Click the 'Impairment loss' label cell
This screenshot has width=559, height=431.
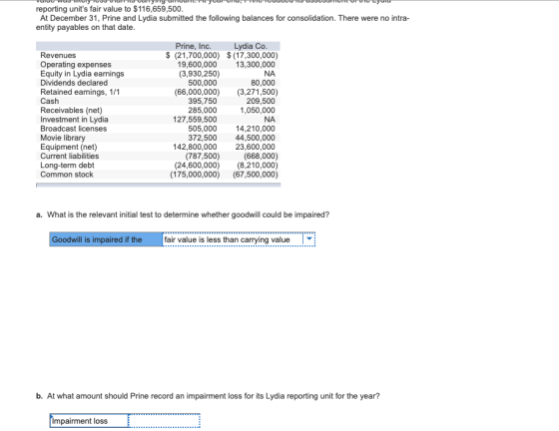89,421
